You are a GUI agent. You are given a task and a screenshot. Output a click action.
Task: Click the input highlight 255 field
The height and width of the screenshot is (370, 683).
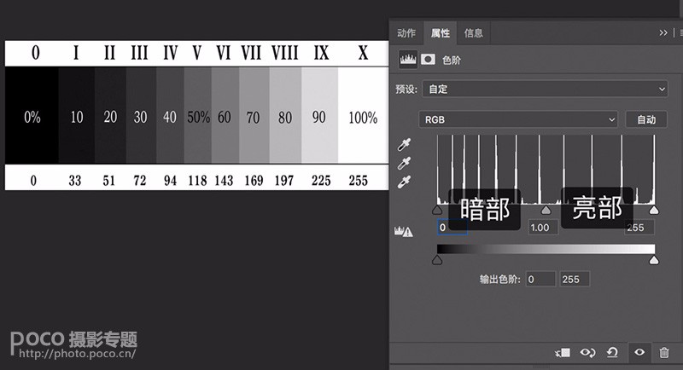point(639,228)
